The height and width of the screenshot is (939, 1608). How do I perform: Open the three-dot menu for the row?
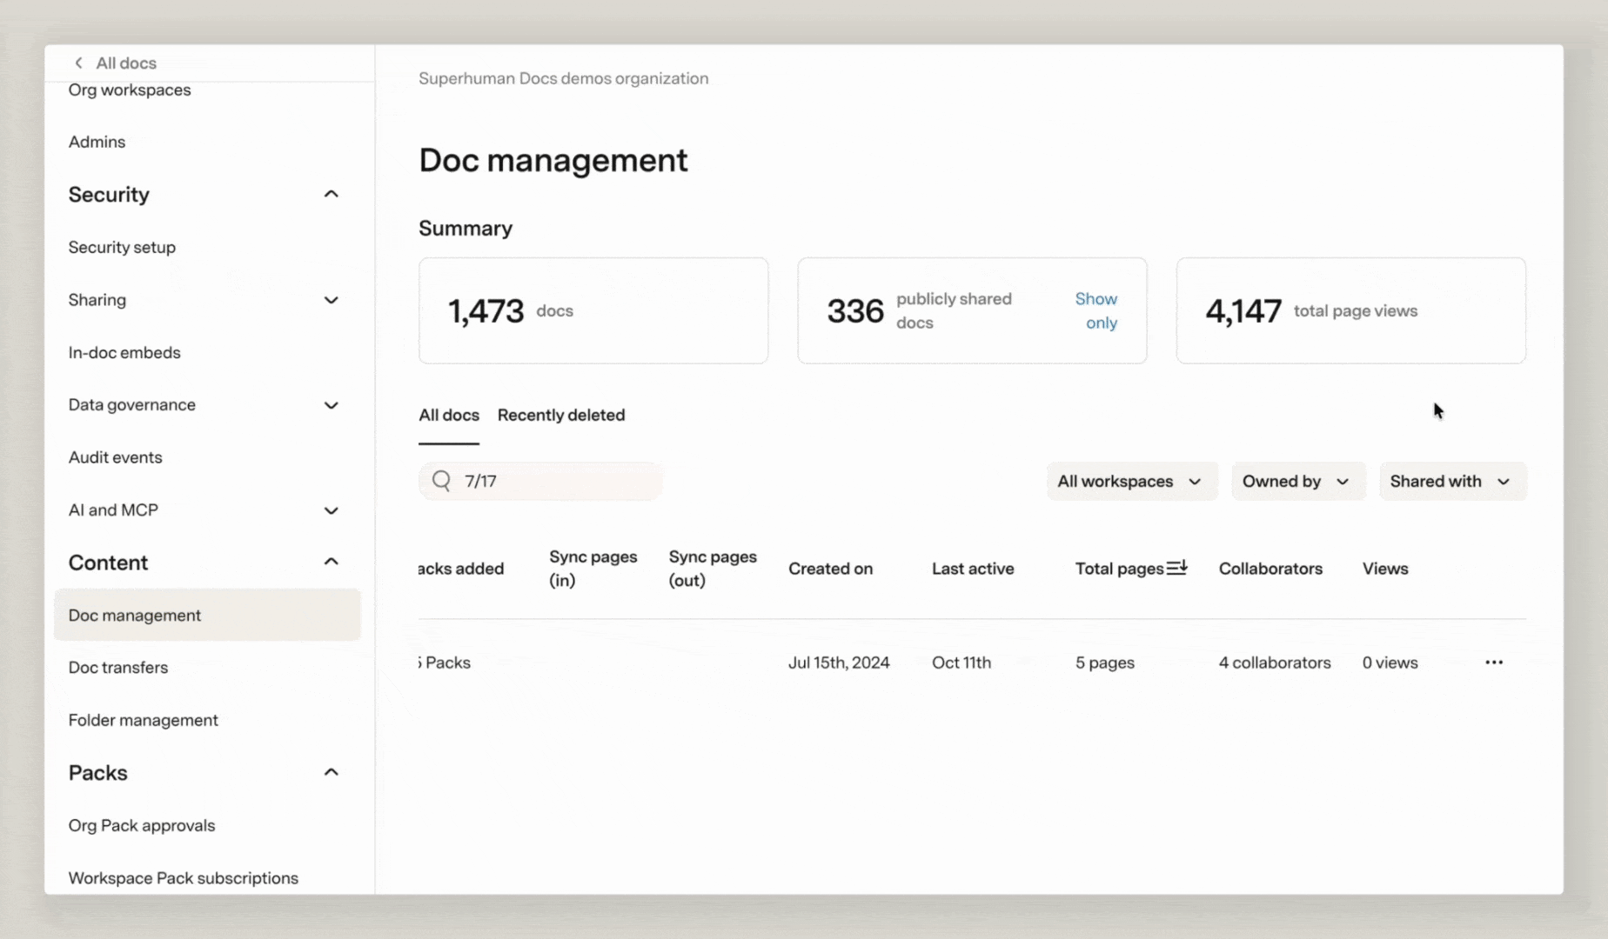pos(1494,663)
